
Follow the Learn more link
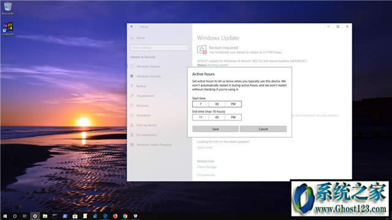205,147
